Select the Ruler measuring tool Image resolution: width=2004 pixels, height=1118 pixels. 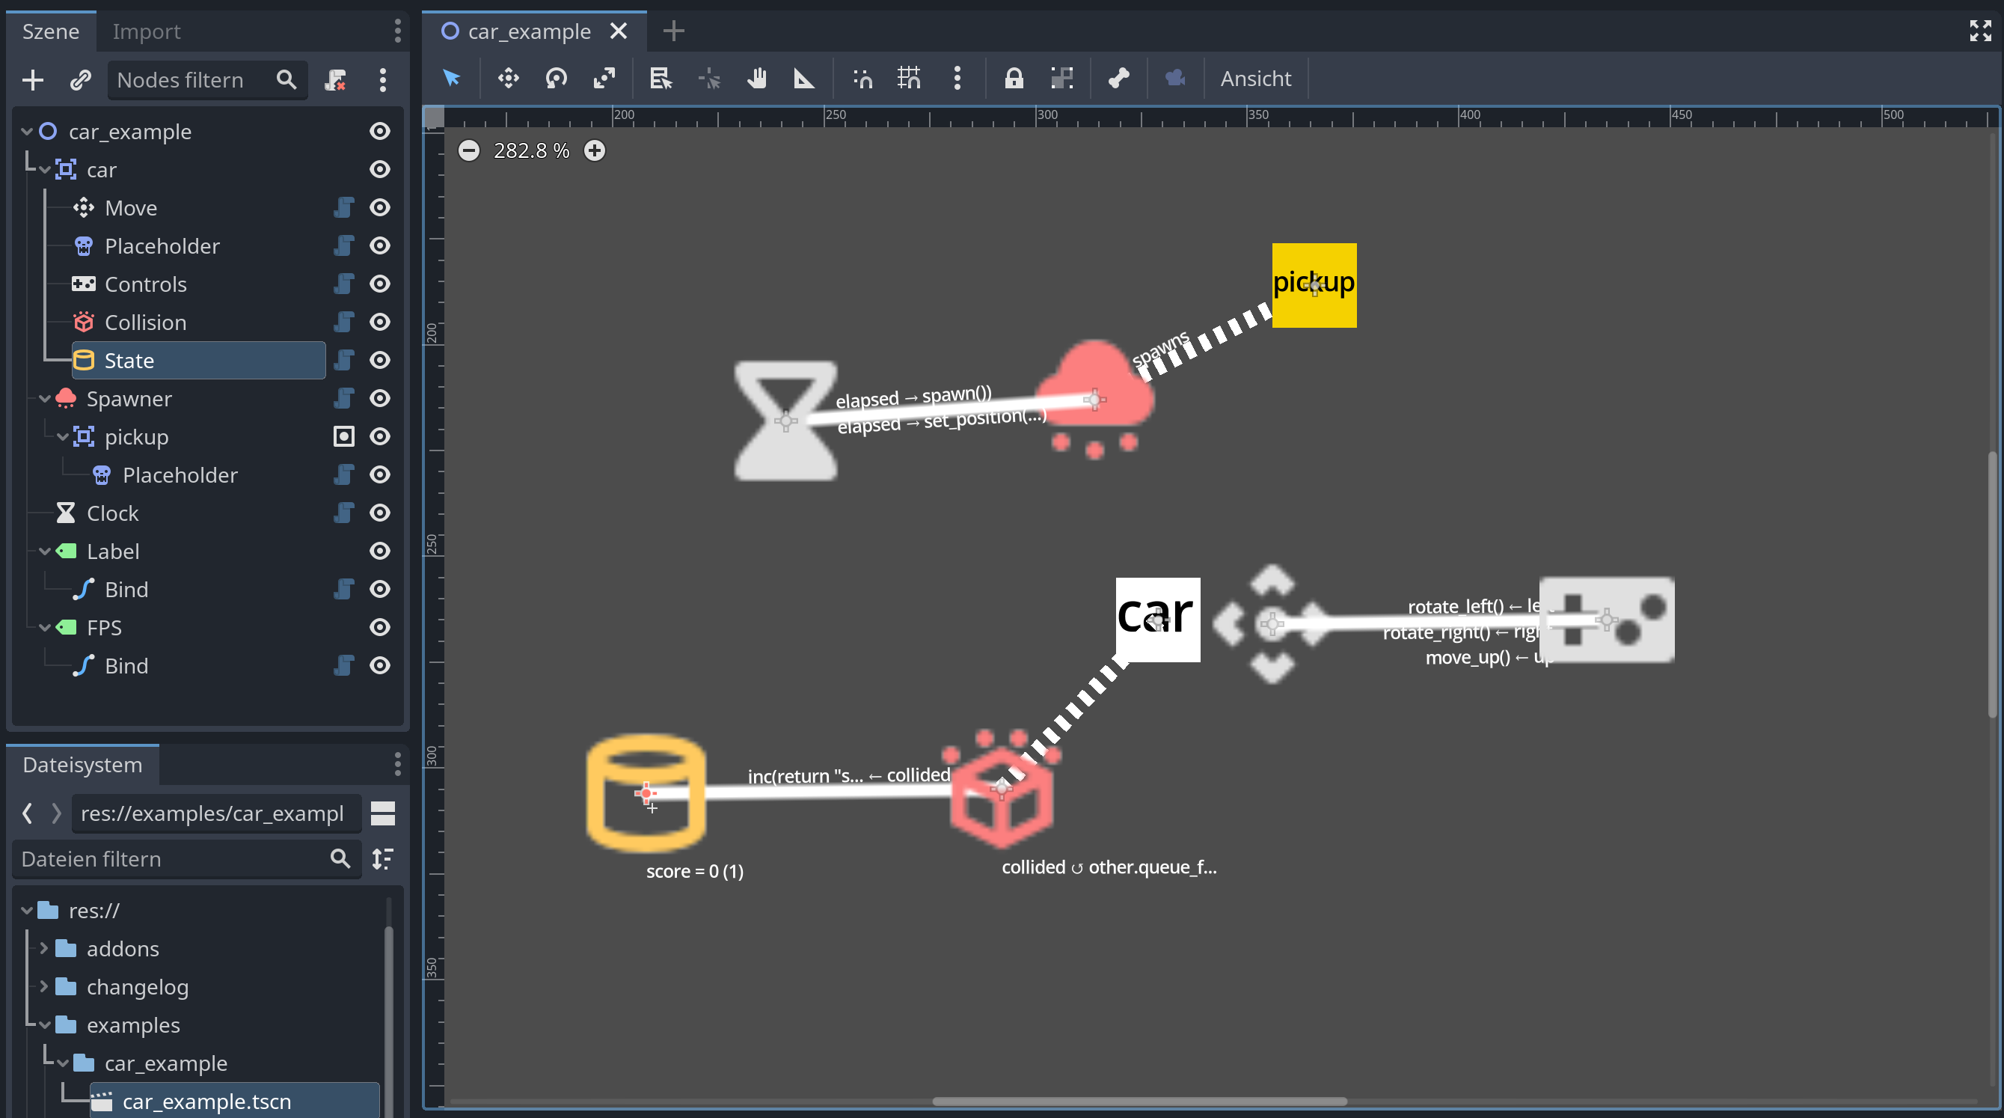tap(803, 79)
